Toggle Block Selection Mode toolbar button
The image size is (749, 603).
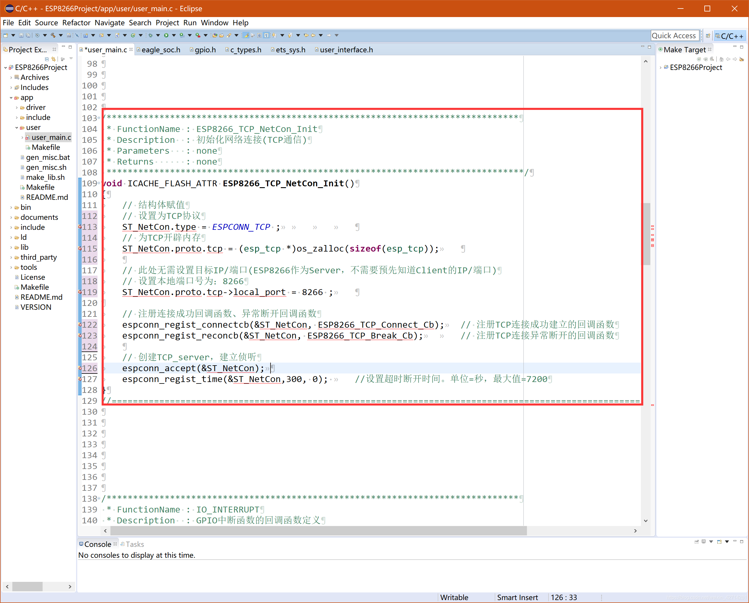(259, 36)
